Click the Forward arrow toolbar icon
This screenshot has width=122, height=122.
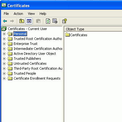[12, 21]
